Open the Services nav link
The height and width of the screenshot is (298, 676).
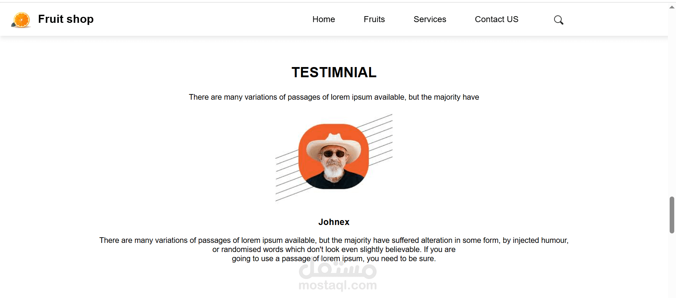[430, 19]
